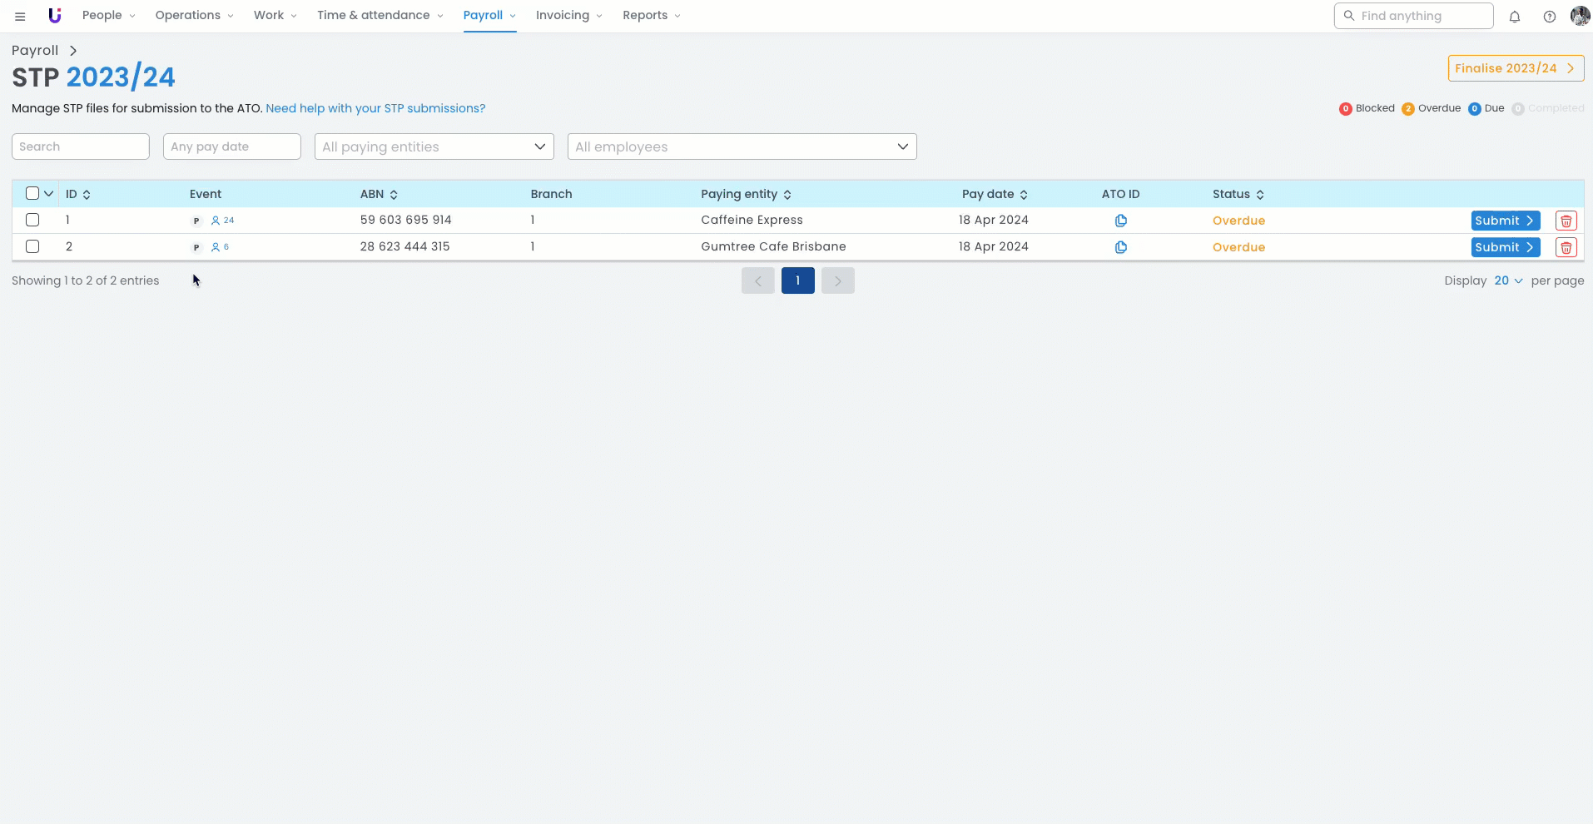
Task: Open the help question mark icon
Action: point(1549,17)
